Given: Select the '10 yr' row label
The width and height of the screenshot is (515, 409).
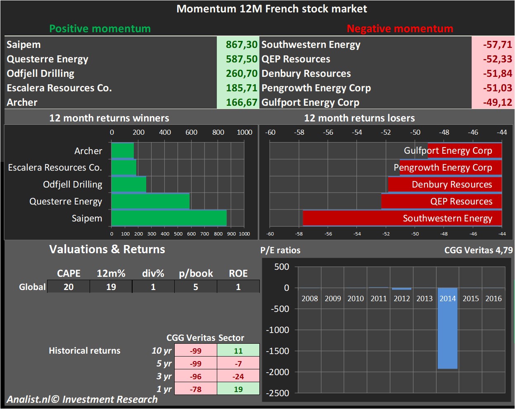Looking at the screenshot, I should click(x=161, y=351).
